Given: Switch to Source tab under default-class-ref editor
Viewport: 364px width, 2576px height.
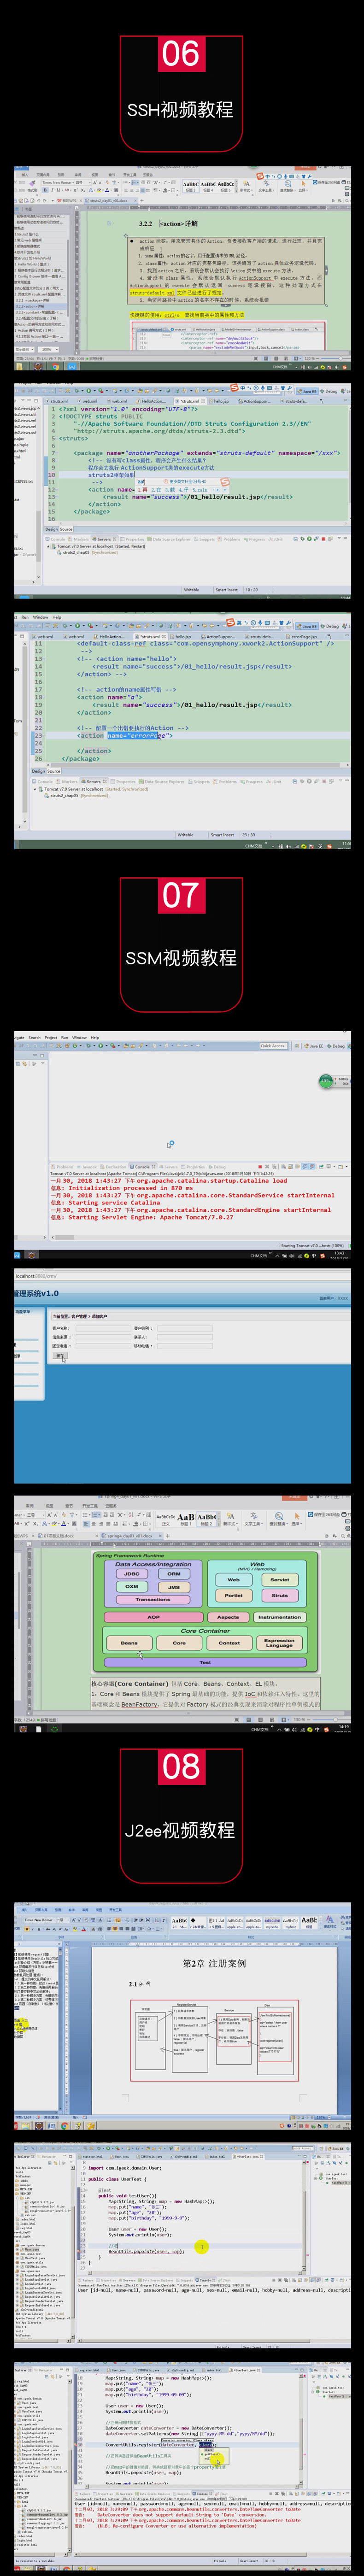Looking at the screenshot, I should click(x=54, y=770).
